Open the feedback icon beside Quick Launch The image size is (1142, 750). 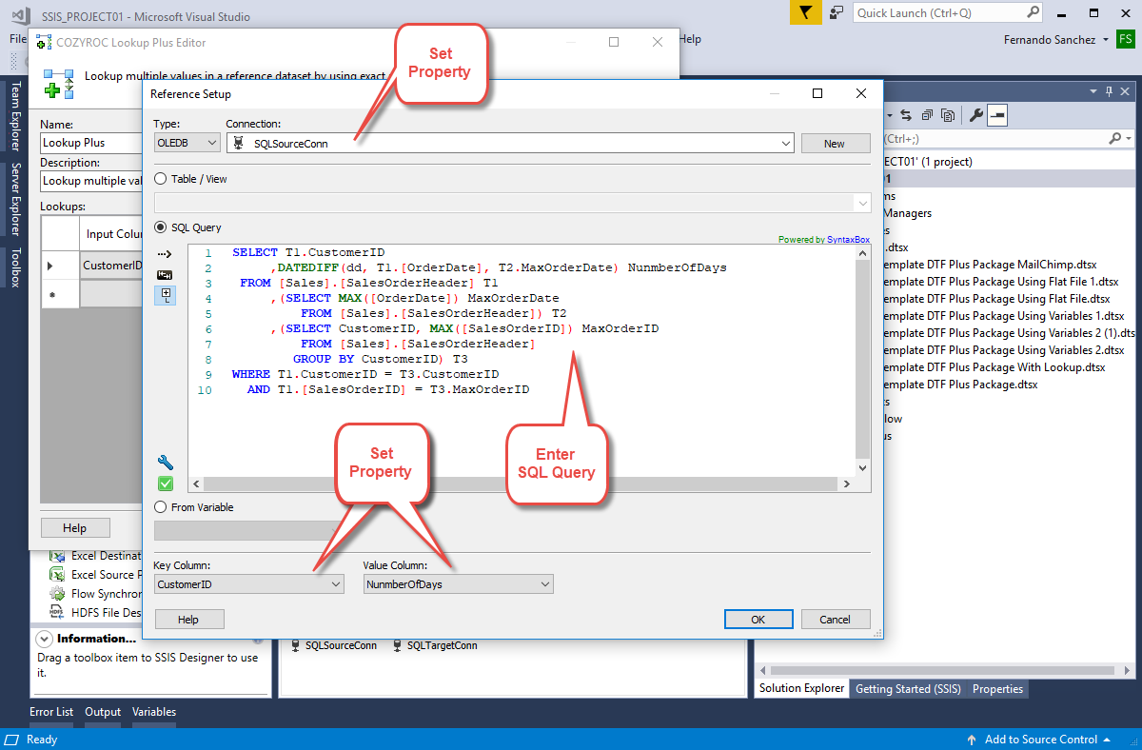(x=836, y=12)
